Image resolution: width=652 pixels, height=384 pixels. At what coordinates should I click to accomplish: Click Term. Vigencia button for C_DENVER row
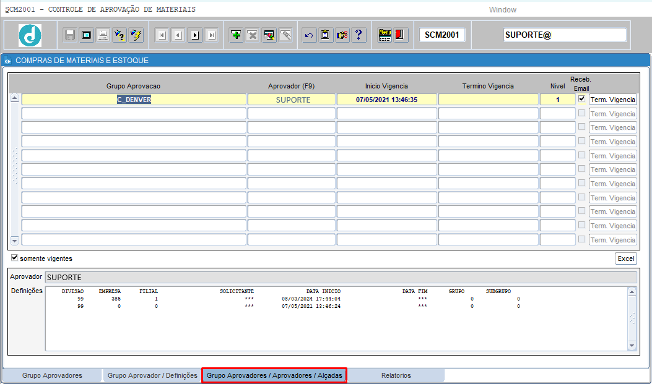(x=612, y=100)
